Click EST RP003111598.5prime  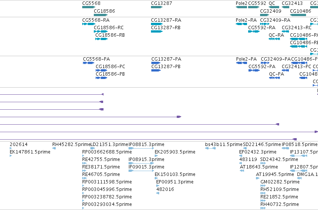pos(107,182)
